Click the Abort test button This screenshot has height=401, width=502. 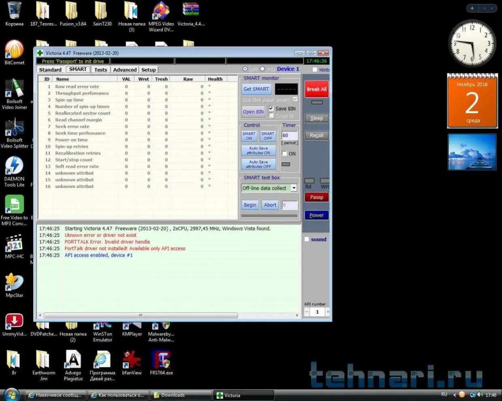pyautogui.click(x=270, y=205)
